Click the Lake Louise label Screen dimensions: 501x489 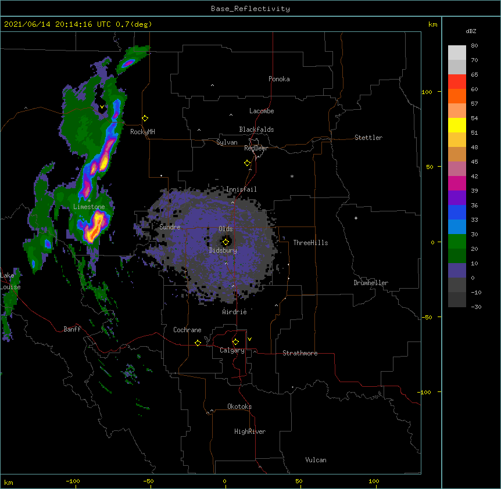coord(10,281)
